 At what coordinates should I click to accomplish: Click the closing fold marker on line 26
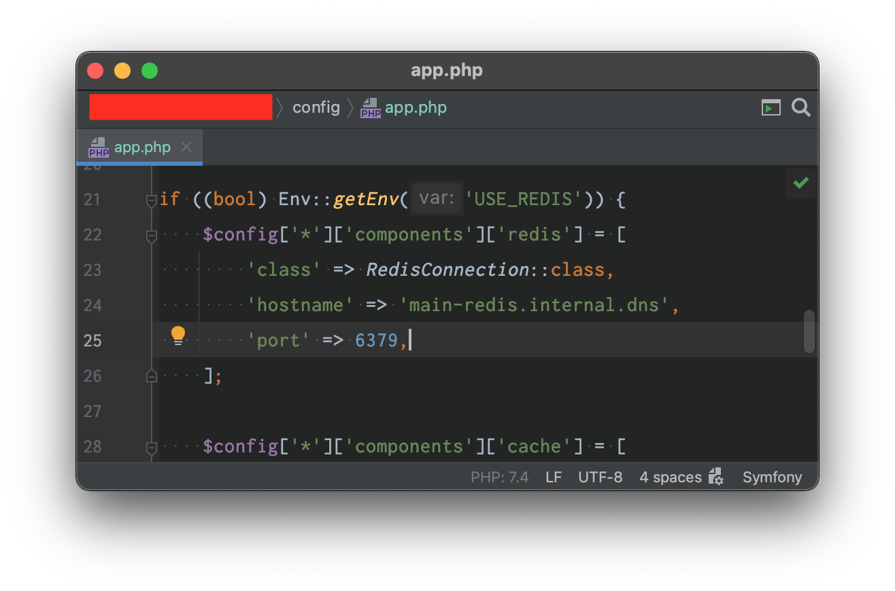coord(151,375)
